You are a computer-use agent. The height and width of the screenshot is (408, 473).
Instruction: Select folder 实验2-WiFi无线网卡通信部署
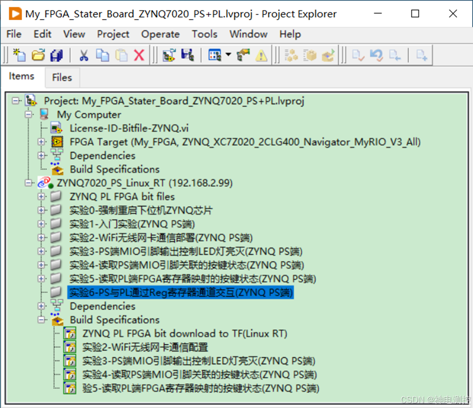[x=161, y=238]
